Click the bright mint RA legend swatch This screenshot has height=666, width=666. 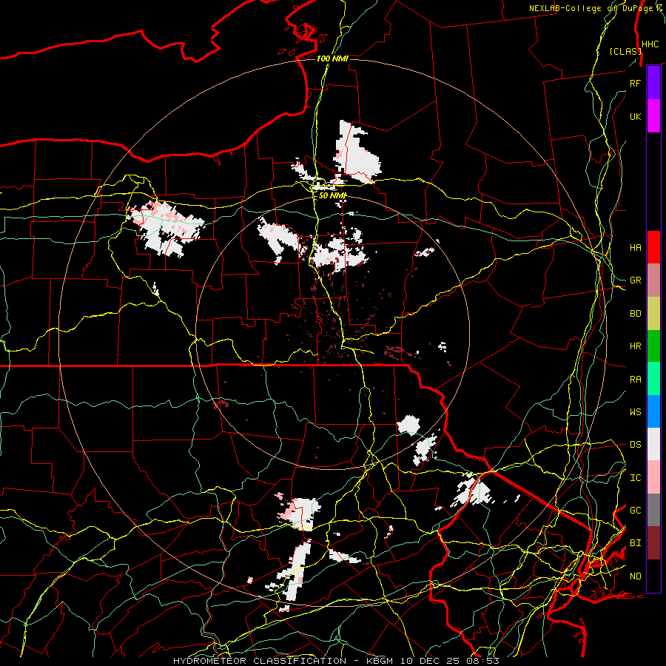[653, 379]
